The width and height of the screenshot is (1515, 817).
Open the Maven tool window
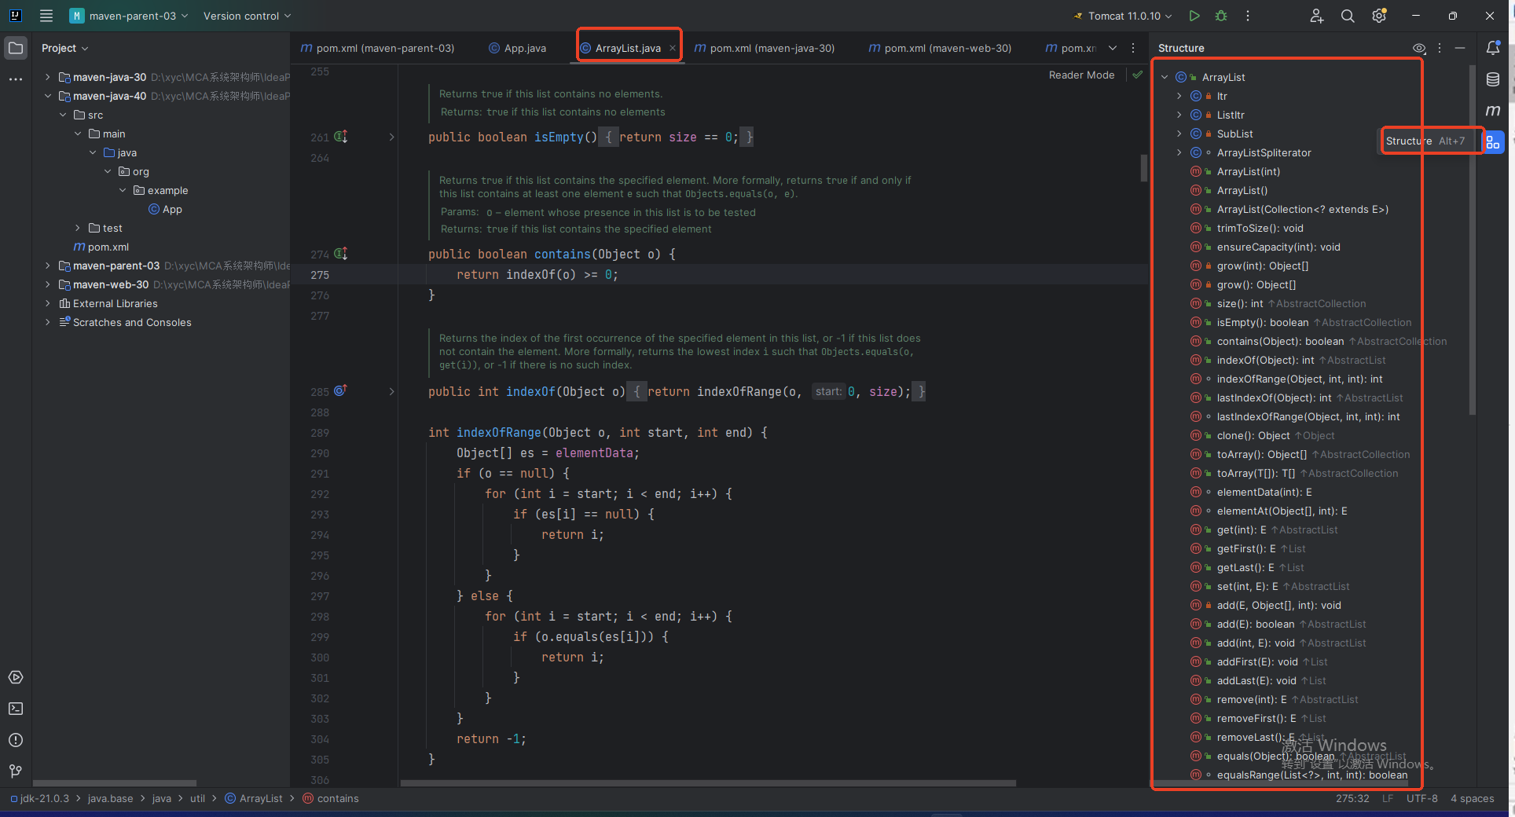coord(1493,111)
